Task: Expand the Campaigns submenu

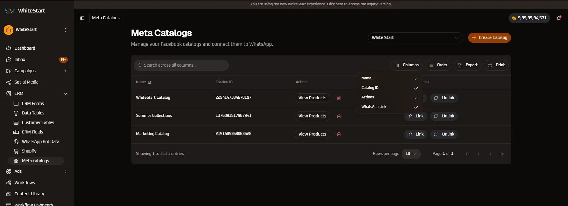Action: pos(65,71)
